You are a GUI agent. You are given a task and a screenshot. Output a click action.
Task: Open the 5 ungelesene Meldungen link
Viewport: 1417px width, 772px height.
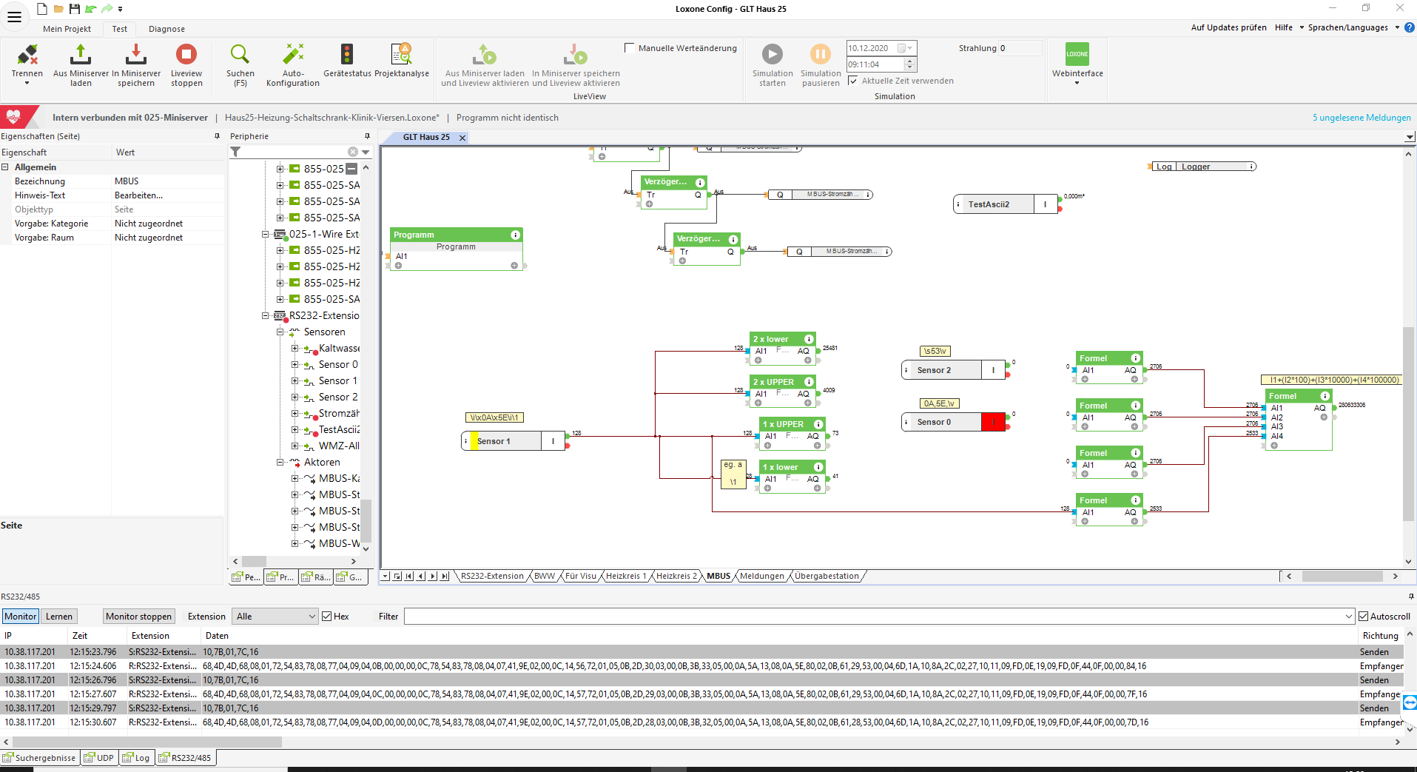point(1361,118)
